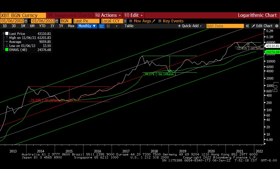Open chart settings gear icon

pyautogui.click(x=277, y=26)
